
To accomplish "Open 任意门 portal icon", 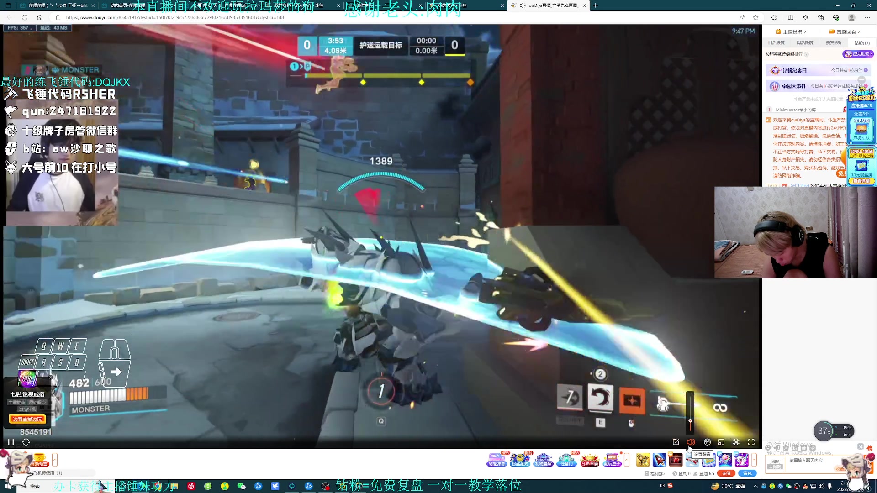I will pyautogui.click(x=566, y=459).
